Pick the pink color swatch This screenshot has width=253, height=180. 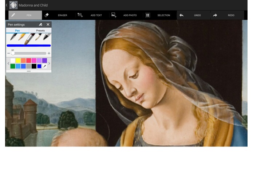click(34, 60)
